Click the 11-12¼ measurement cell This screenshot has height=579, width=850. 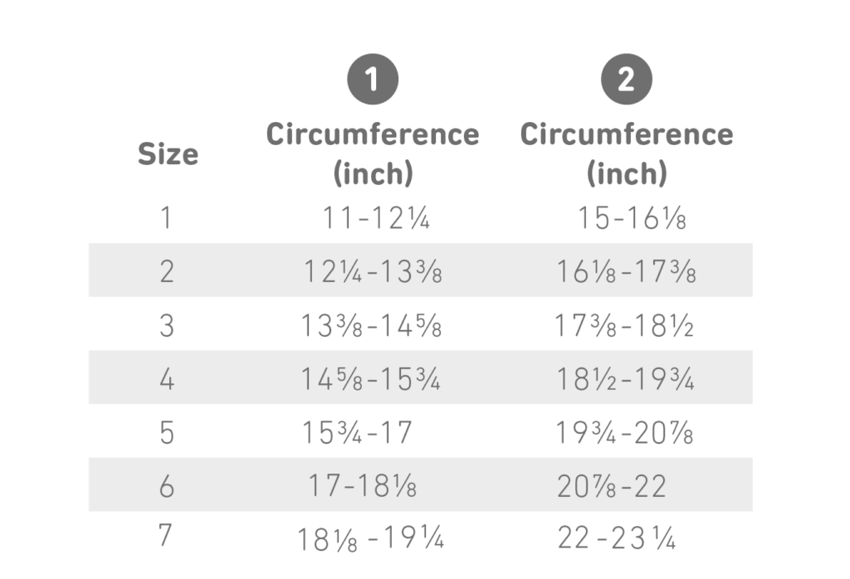376,217
